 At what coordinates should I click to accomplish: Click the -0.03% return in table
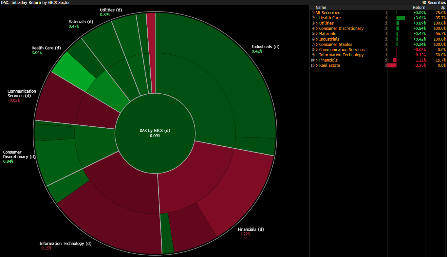pos(419,50)
